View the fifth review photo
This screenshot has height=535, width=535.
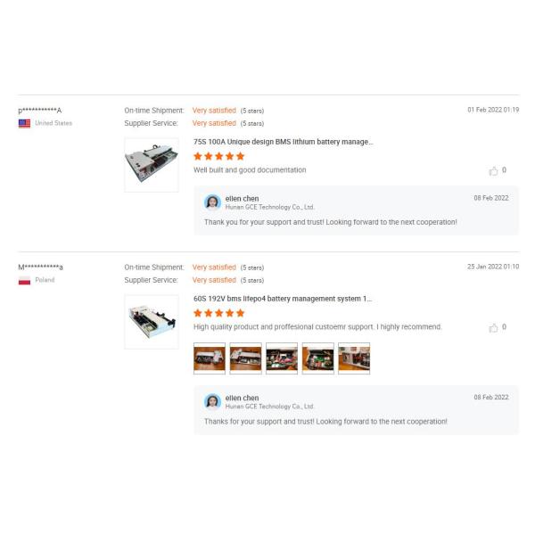tap(354, 358)
